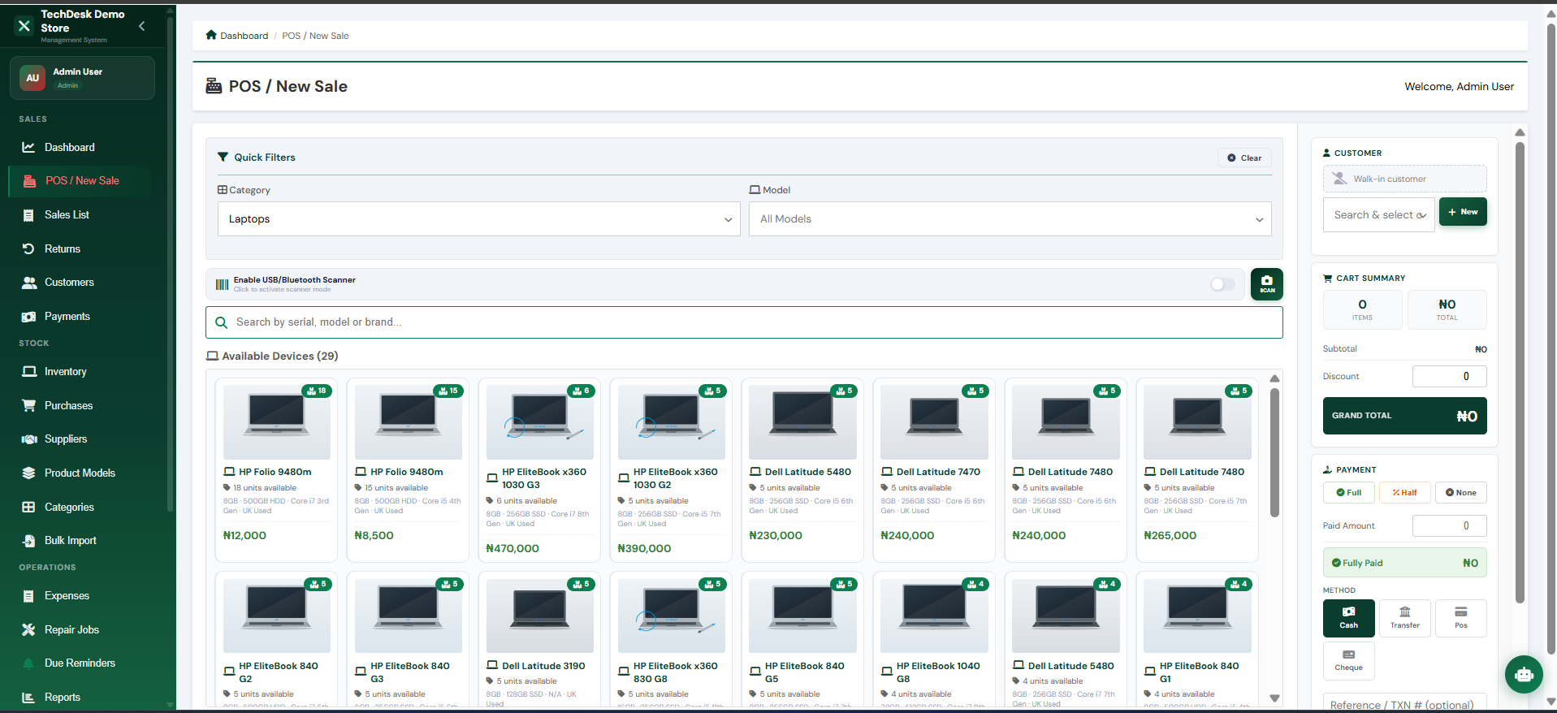Click the Due Reminders bell icon
This screenshot has height=713, width=1557.
point(29,663)
